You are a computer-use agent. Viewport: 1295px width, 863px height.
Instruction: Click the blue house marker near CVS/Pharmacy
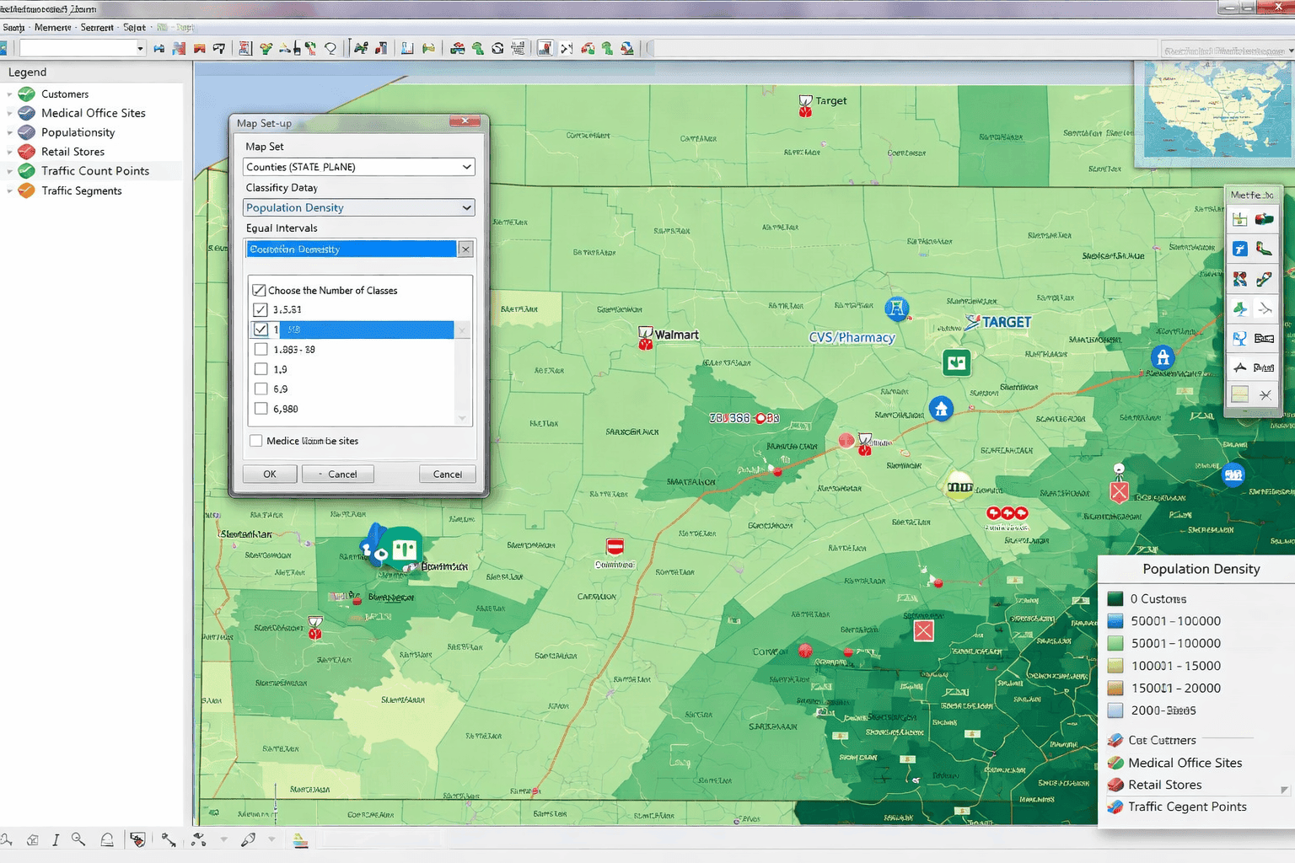(941, 410)
